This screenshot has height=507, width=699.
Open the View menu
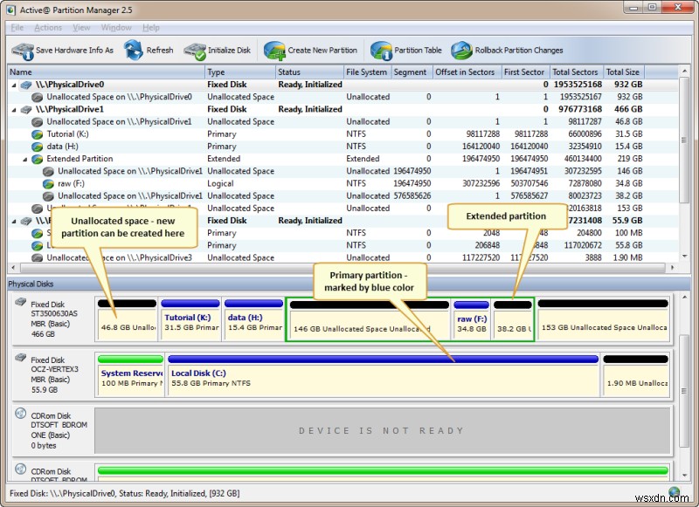click(x=81, y=28)
